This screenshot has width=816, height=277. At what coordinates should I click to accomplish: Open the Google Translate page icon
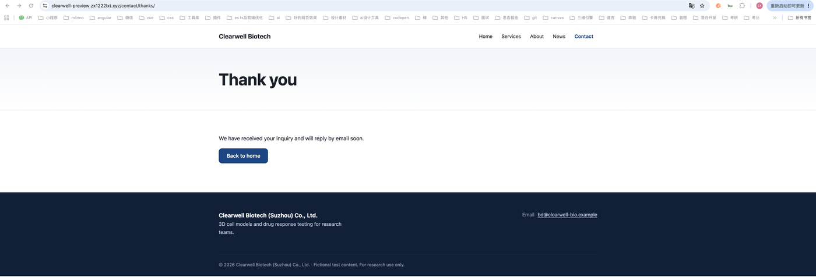pyautogui.click(x=691, y=6)
